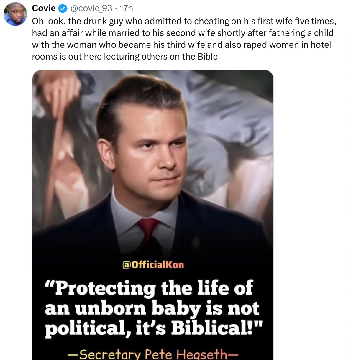This screenshot has height=360, width=351.
Task: Click the first line starting 'Oh look'
Action: point(184,21)
